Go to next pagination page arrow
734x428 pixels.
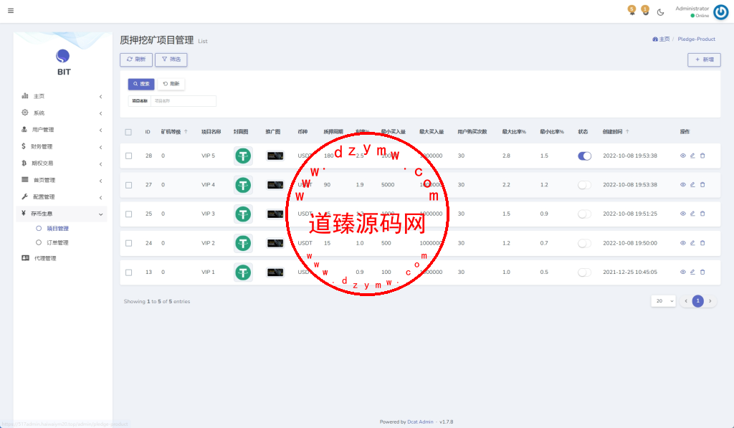(710, 301)
